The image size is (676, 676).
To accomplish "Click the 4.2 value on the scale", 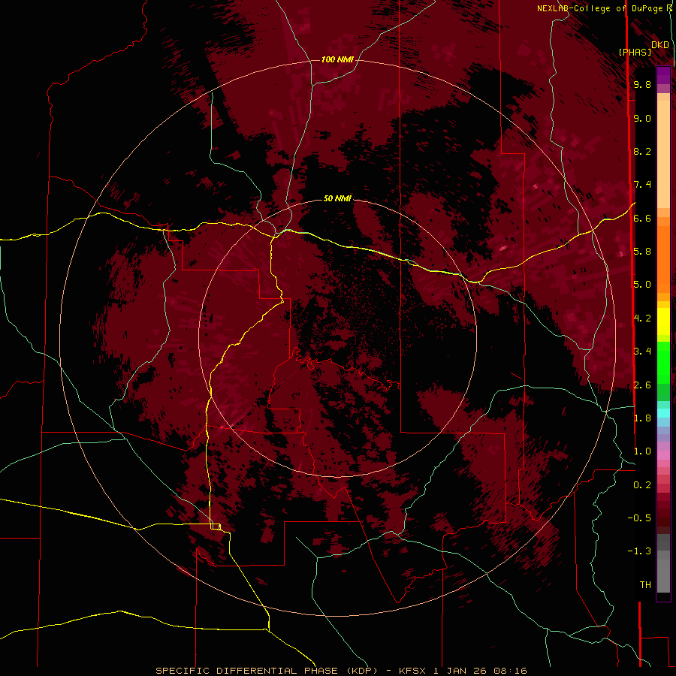I will point(642,318).
